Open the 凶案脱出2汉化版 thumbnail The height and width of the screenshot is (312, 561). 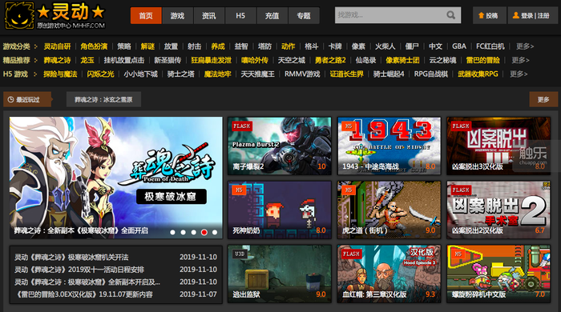(498, 210)
